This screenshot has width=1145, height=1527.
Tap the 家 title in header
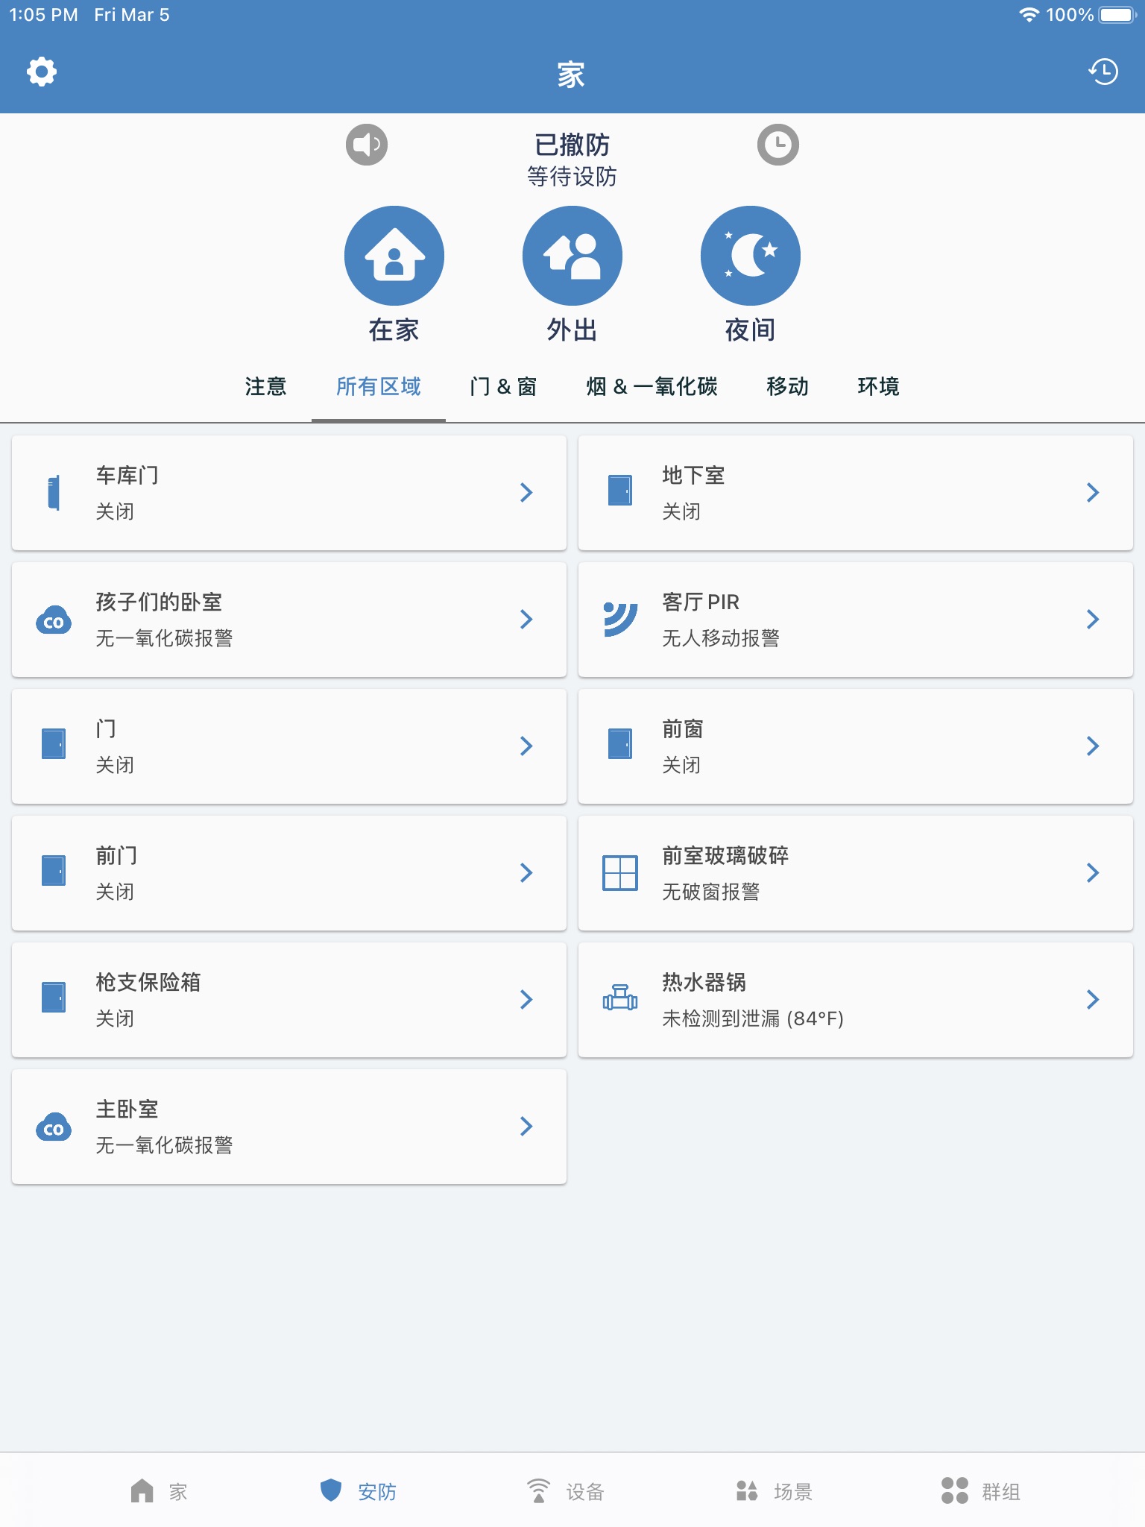pyautogui.click(x=571, y=75)
